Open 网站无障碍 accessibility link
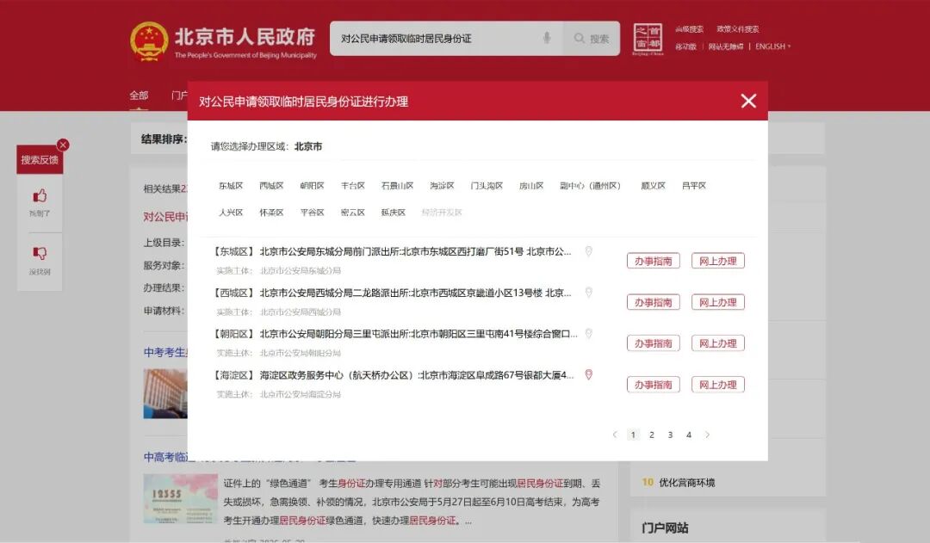Image resolution: width=930 pixels, height=543 pixels. pos(725,46)
